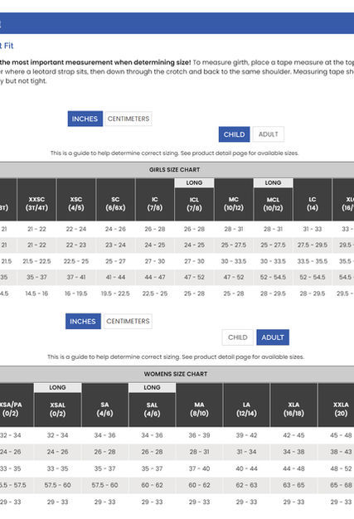This screenshot has width=354, height=519.
Task: Click the 41 - 44 cell
Action: (x=115, y=277)
